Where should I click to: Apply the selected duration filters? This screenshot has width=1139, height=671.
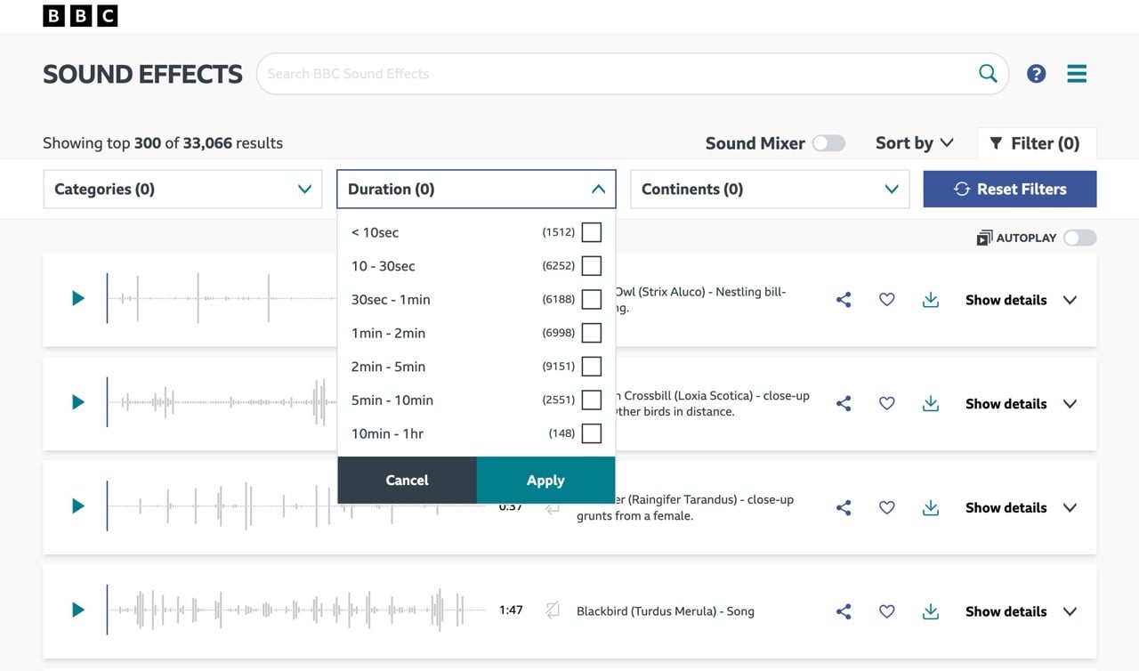pos(545,480)
